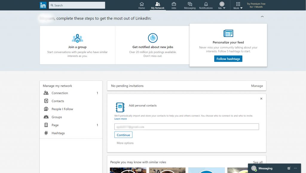
Task: Click the Join a group people icon
Action: (77, 38)
